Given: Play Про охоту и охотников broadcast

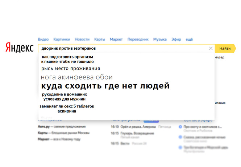Looking at the screenshot, I should (x=203, y=127).
